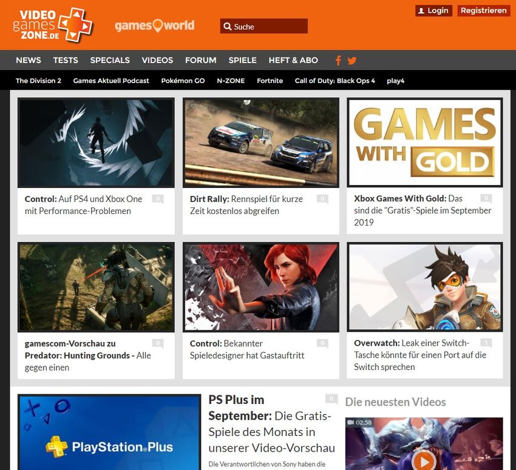The image size is (516, 470).
Task: Click the Die neuesten Videos heading
Action: coord(396,402)
